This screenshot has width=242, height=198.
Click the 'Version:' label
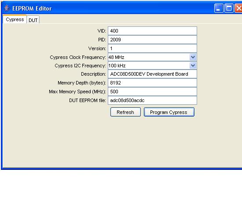pyautogui.click(x=97, y=48)
